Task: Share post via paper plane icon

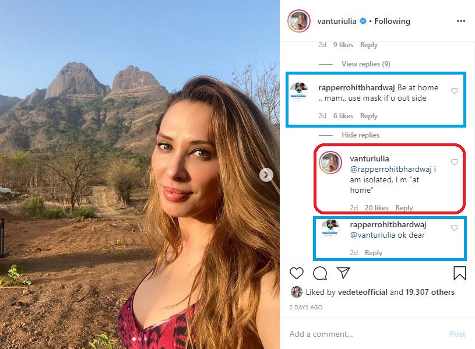Action: click(x=343, y=273)
